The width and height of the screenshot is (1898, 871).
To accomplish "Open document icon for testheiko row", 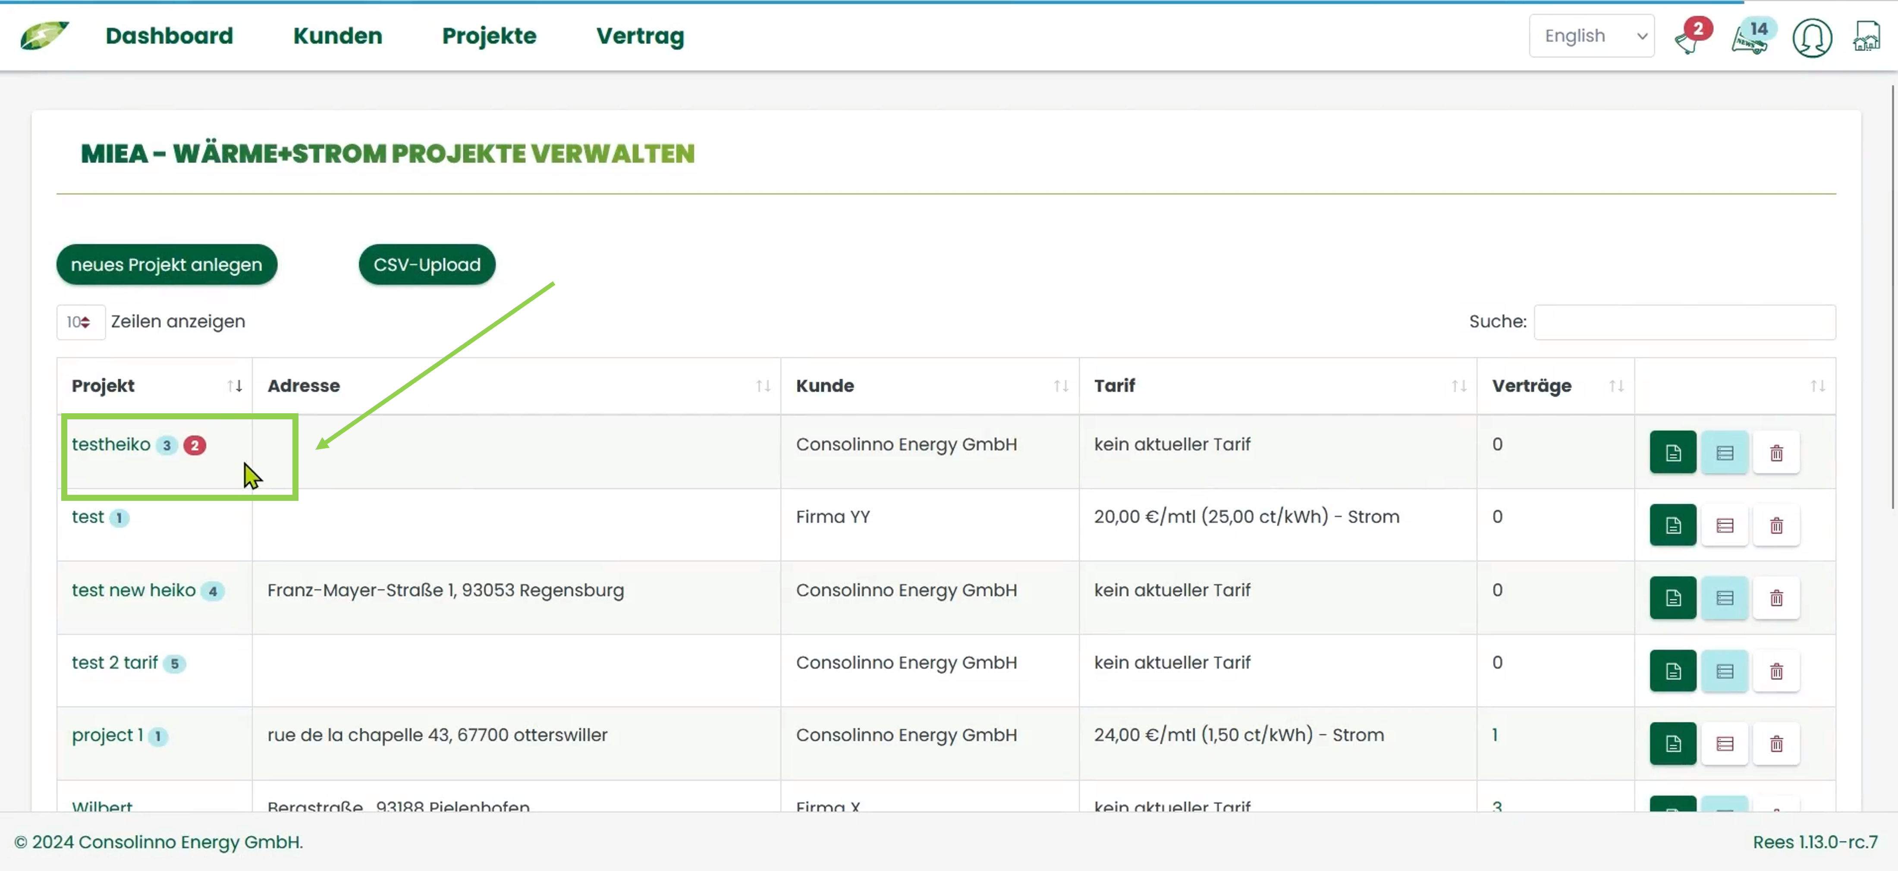I will (x=1672, y=452).
